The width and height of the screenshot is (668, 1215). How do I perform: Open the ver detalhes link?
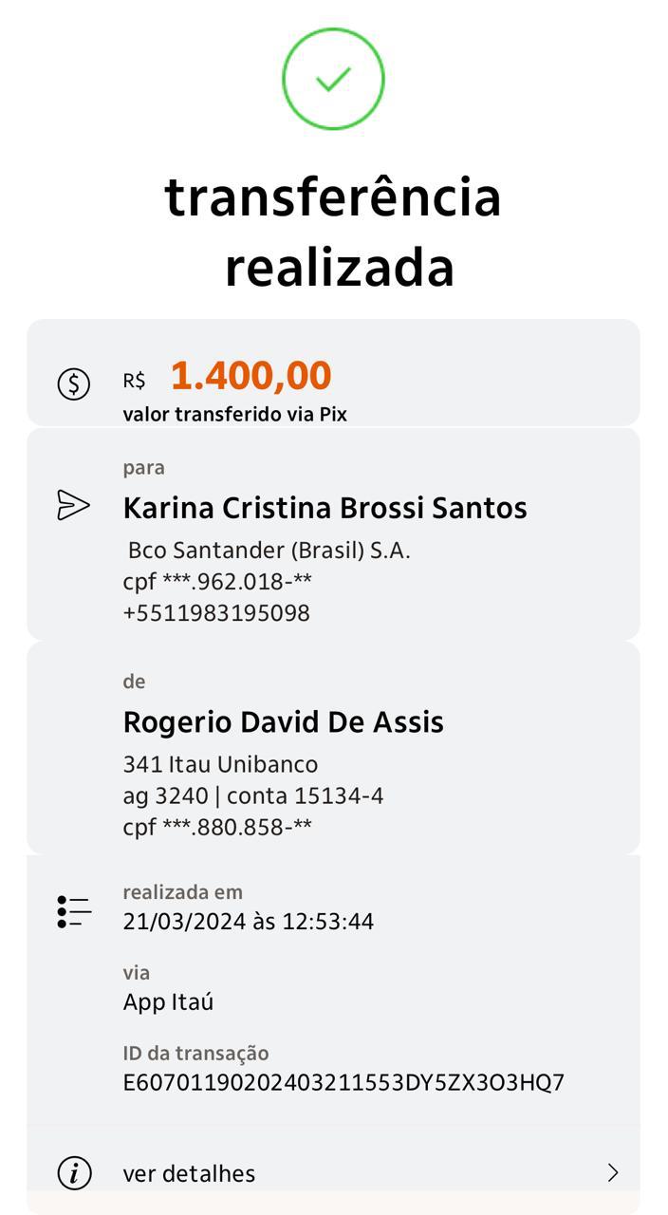(189, 1173)
